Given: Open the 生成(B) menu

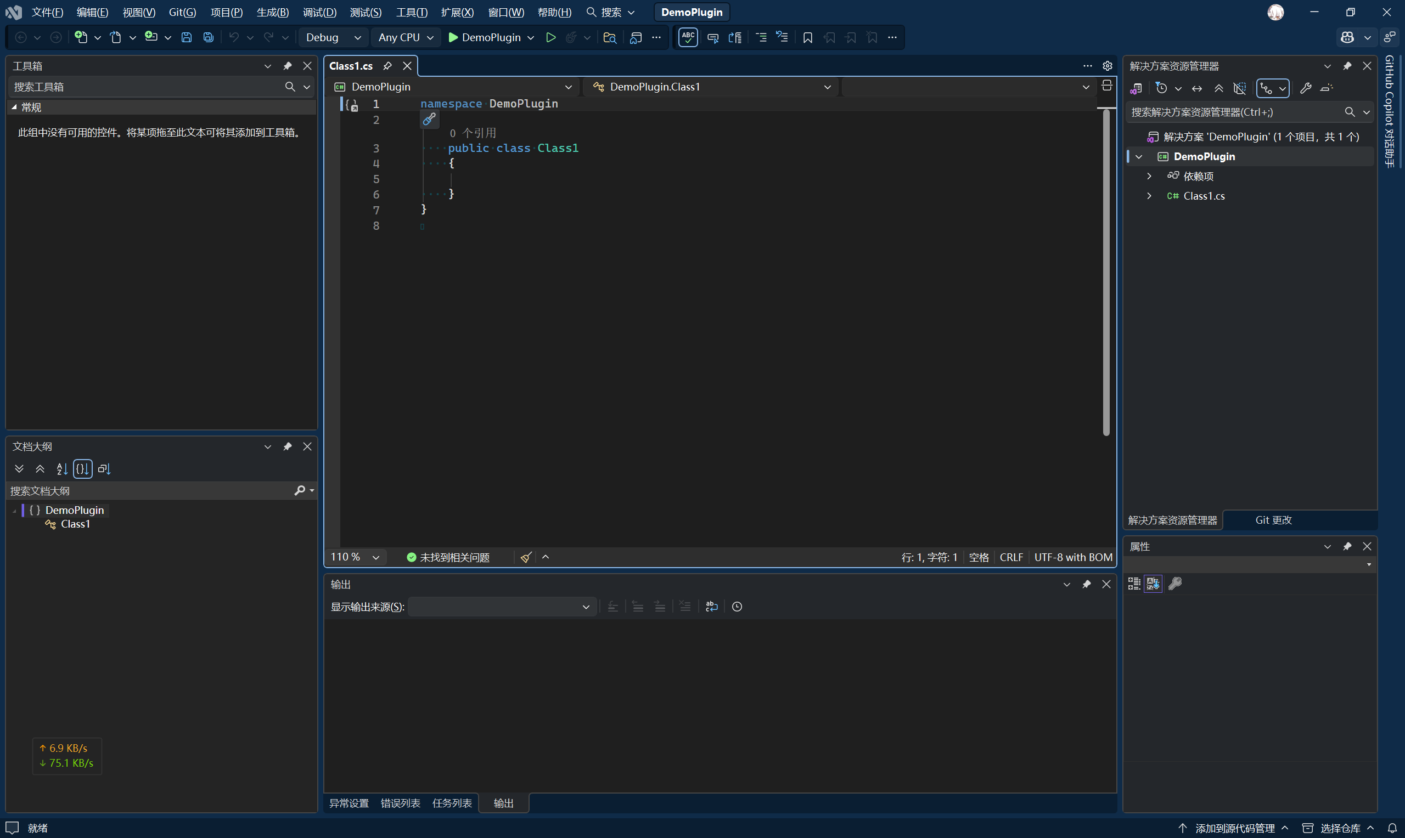Looking at the screenshot, I should pyautogui.click(x=272, y=12).
